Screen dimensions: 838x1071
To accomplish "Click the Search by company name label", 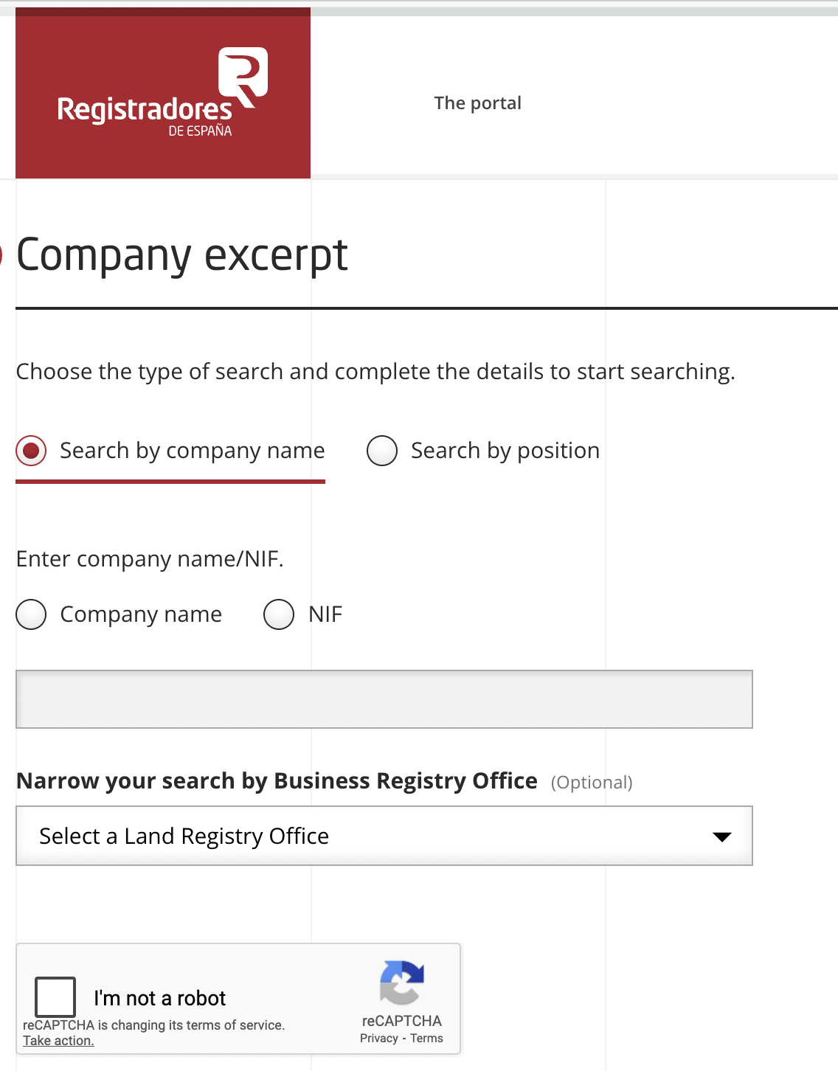I will click(192, 451).
